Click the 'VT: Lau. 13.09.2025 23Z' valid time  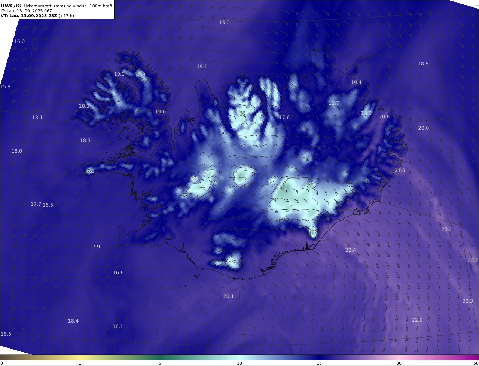[x=29, y=16]
